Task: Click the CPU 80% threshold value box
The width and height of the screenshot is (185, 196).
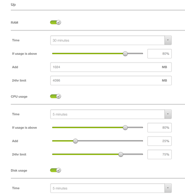Action: [159, 128]
